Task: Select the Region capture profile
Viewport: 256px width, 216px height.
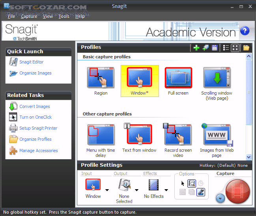Action: [x=101, y=81]
